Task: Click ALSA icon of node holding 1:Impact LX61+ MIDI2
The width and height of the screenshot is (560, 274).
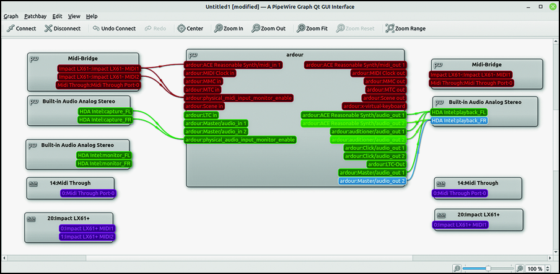Action: [32, 219]
